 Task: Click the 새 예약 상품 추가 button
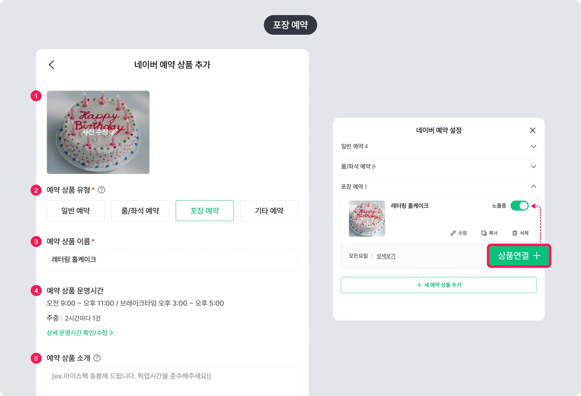438,285
